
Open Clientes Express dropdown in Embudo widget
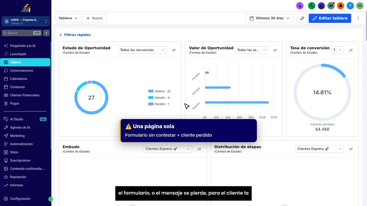pyautogui.click(x=167, y=149)
